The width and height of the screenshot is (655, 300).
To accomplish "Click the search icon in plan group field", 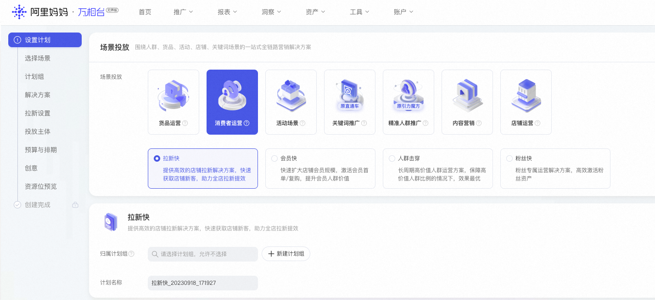I will [x=155, y=254].
